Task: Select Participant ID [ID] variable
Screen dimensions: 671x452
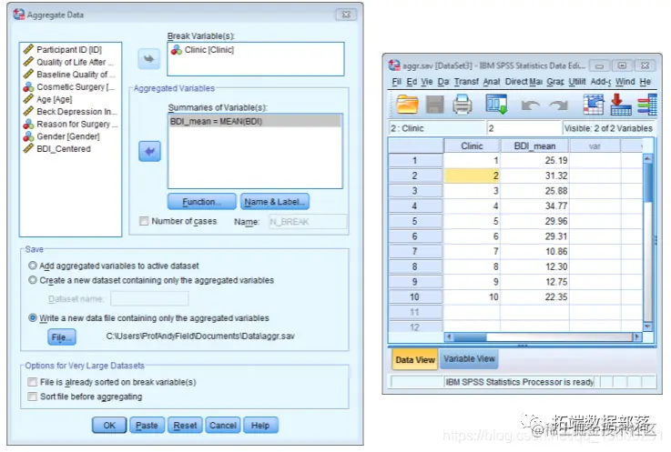Action: [x=69, y=50]
